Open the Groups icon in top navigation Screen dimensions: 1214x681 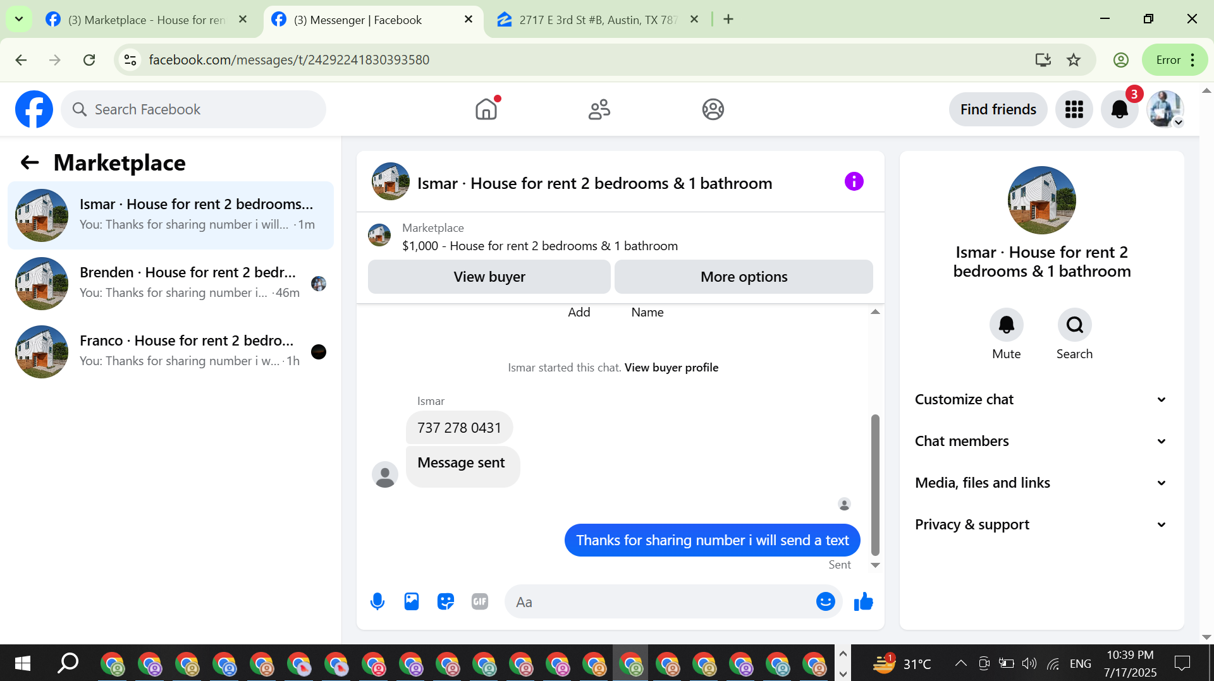[713, 109]
